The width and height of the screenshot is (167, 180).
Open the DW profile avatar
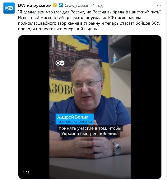tap(9, 8)
